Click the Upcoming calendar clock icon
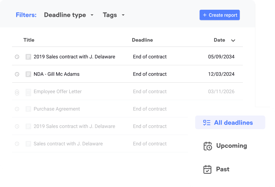Image resolution: width=275 pixels, height=187 pixels. point(208,146)
